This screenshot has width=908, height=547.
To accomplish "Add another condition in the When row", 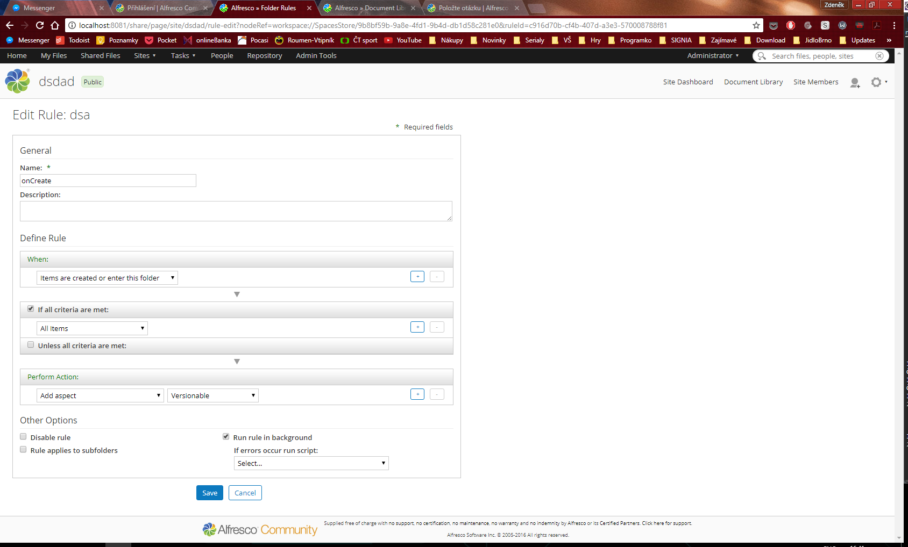I will 417,277.
